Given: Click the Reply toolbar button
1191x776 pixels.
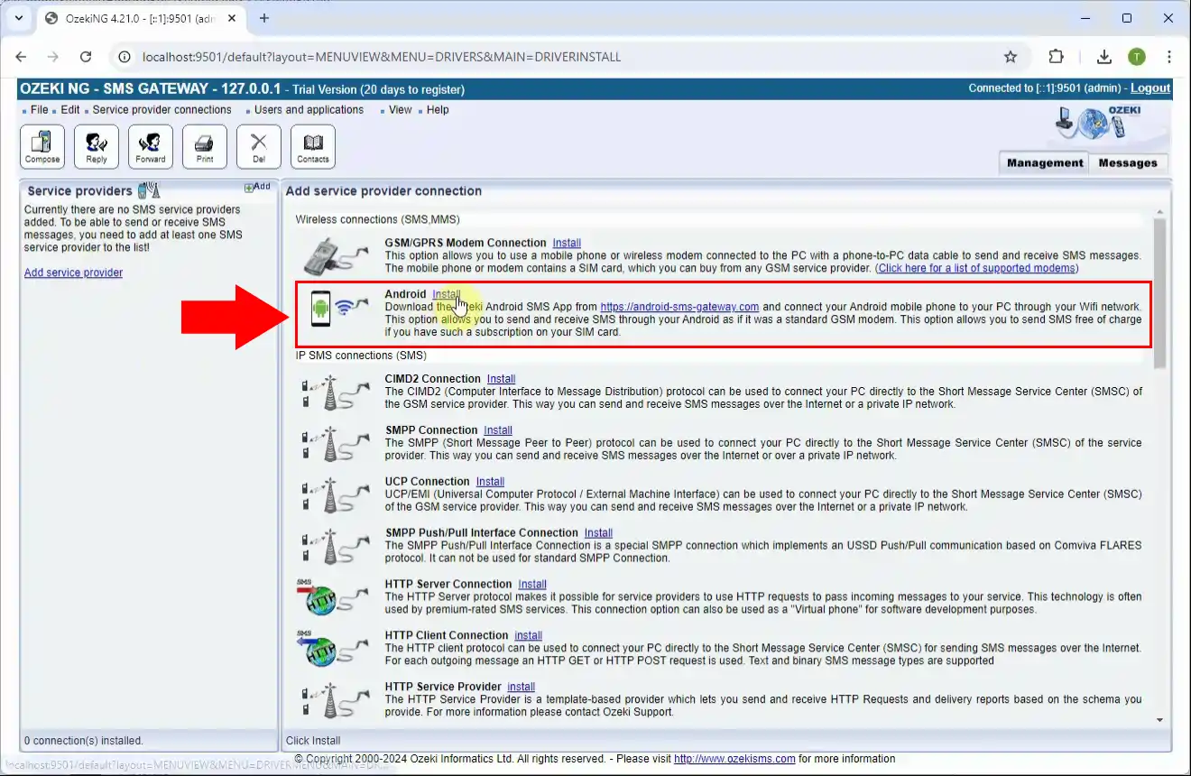Looking at the screenshot, I should pos(97,147).
